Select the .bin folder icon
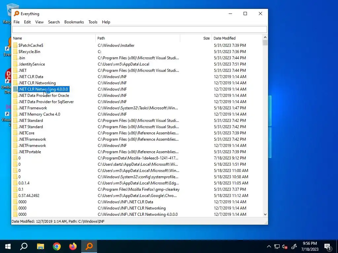The height and width of the screenshot is (253, 338). tap(15, 58)
